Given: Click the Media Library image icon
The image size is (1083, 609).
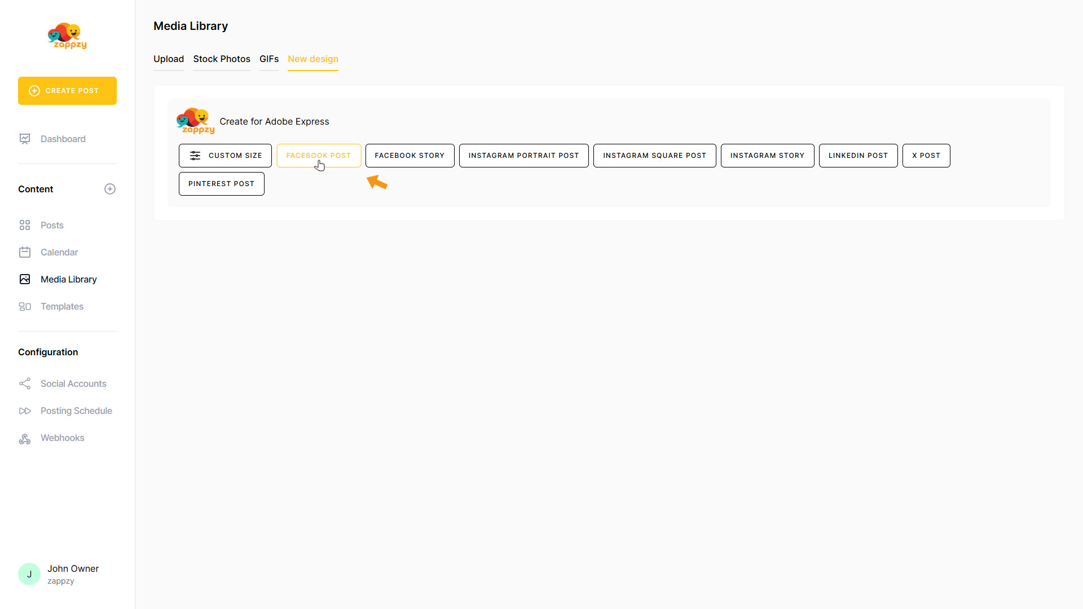Looking at the screenshot, I should (25, 279).
